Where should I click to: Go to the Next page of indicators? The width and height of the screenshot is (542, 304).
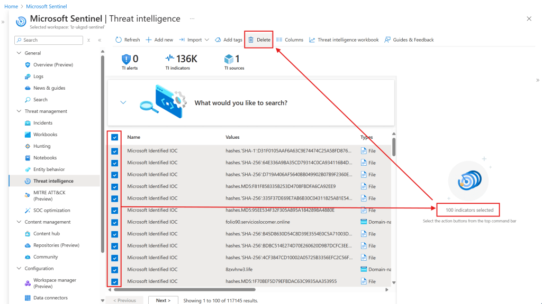163,300
